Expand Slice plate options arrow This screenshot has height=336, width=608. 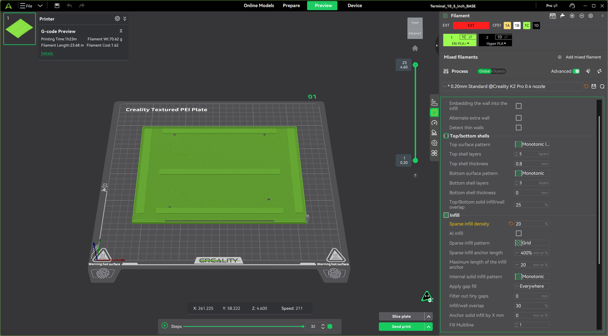pyautogui.click(x=428, y=316)
